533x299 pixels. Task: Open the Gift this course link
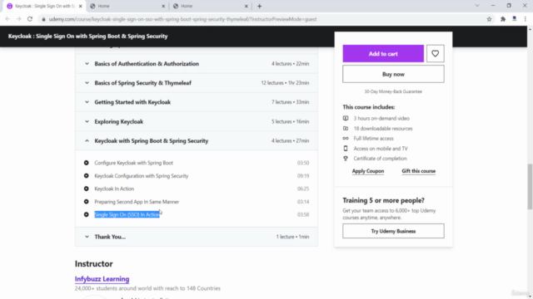pyautogui.click(x=418, y=171)
